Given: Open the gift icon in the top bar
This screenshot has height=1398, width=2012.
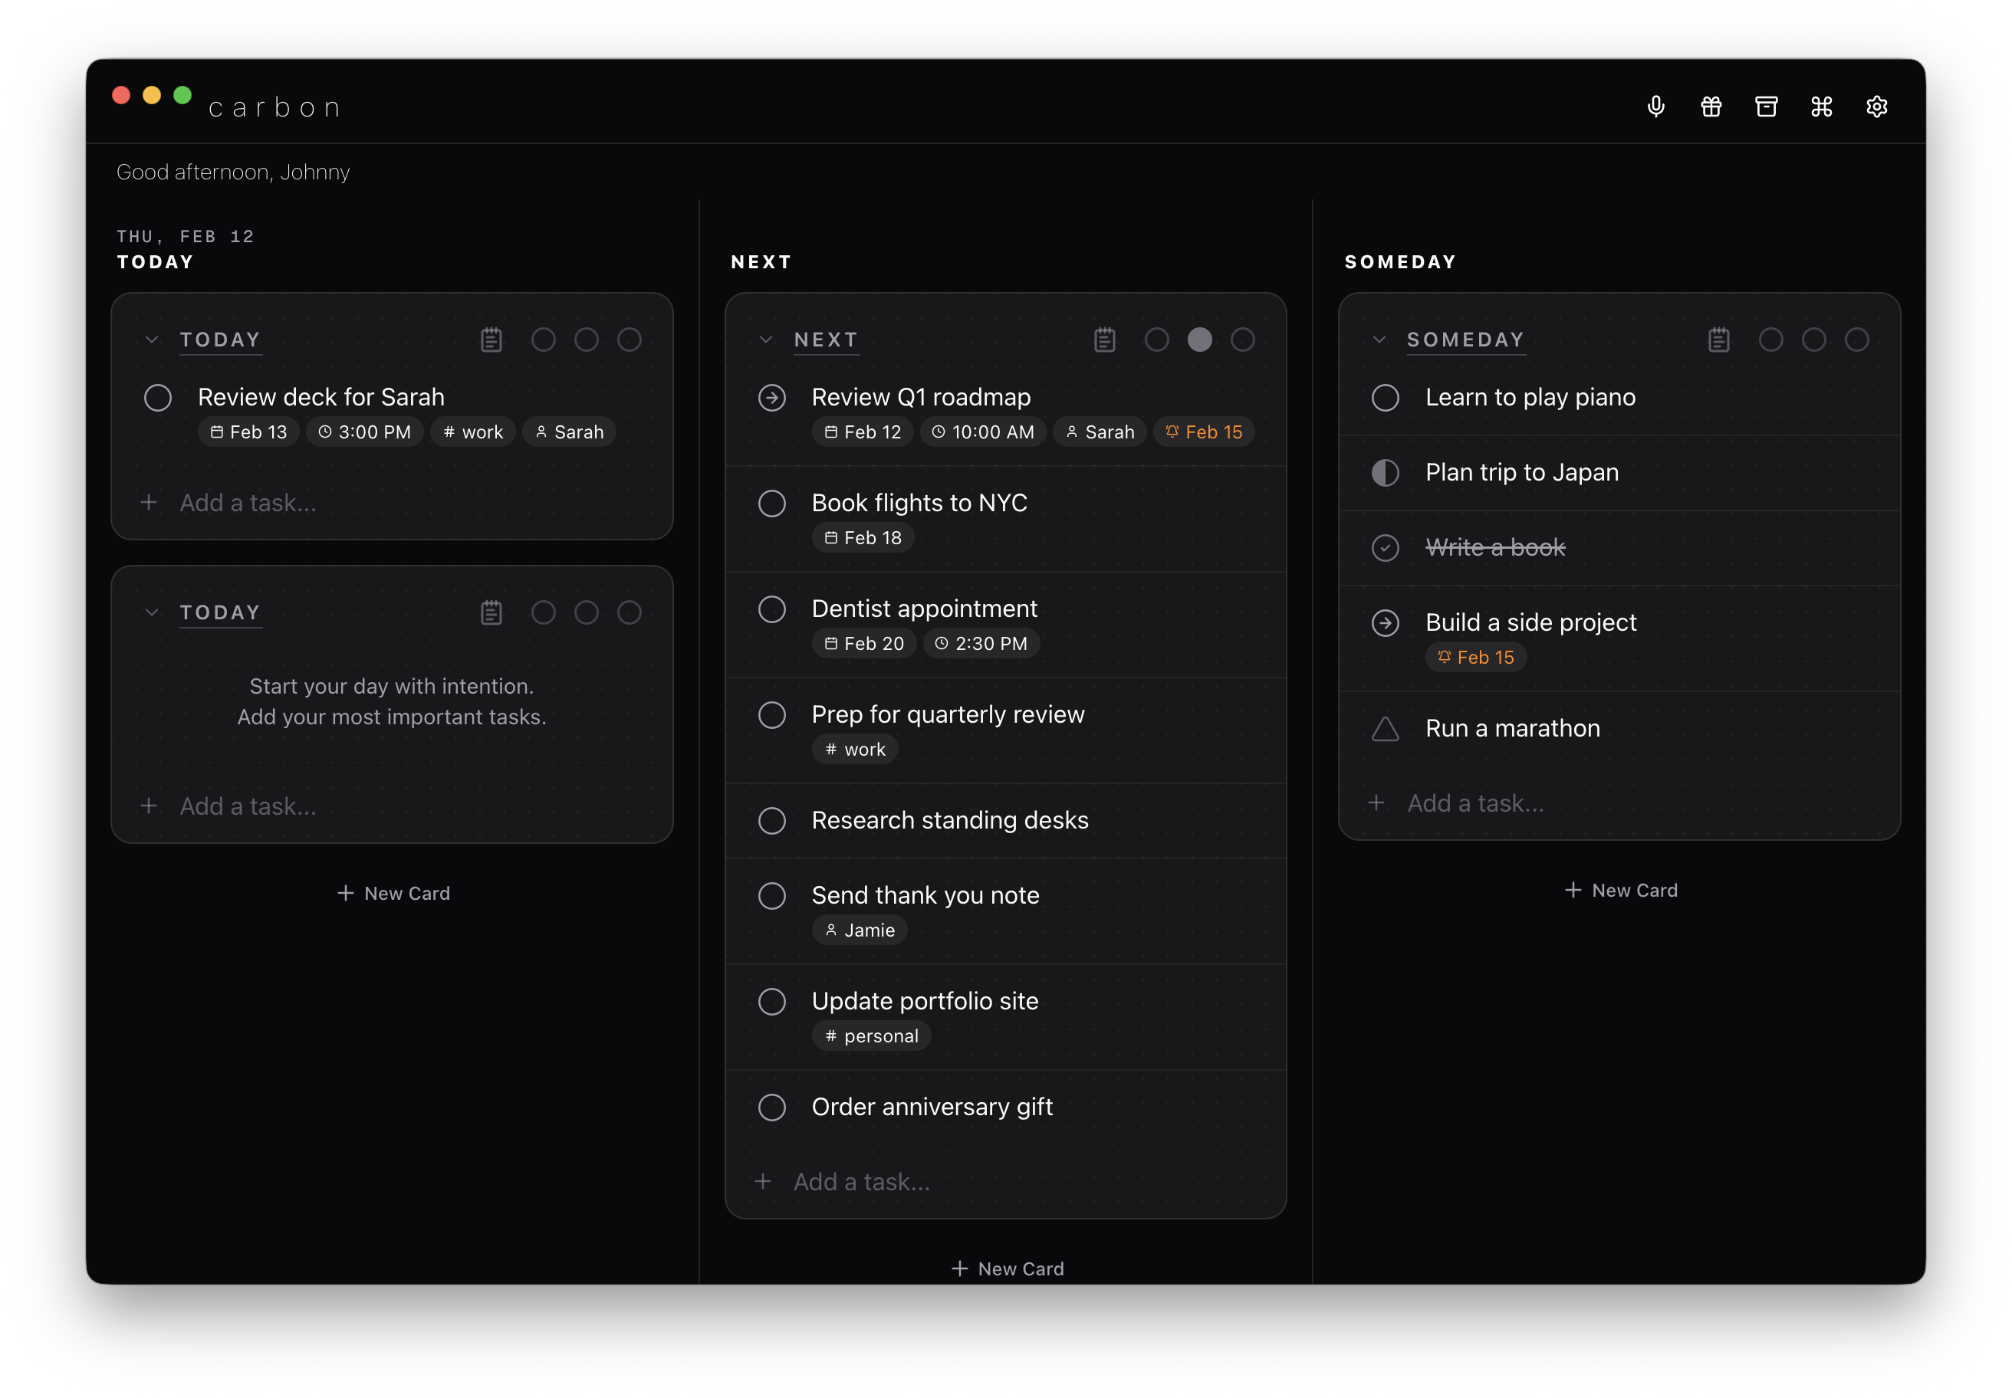Looking at the screenshot, I should 1711,106.
